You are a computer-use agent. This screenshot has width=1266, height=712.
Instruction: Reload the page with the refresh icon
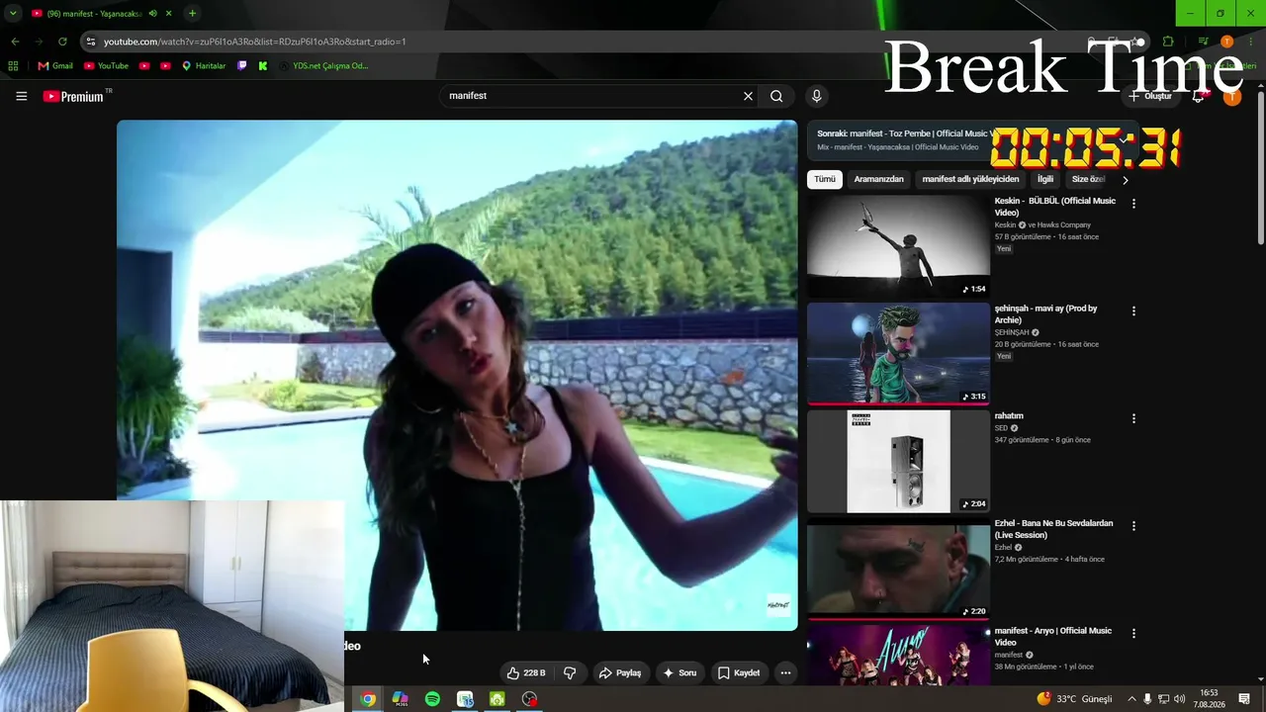coord(62,42)
